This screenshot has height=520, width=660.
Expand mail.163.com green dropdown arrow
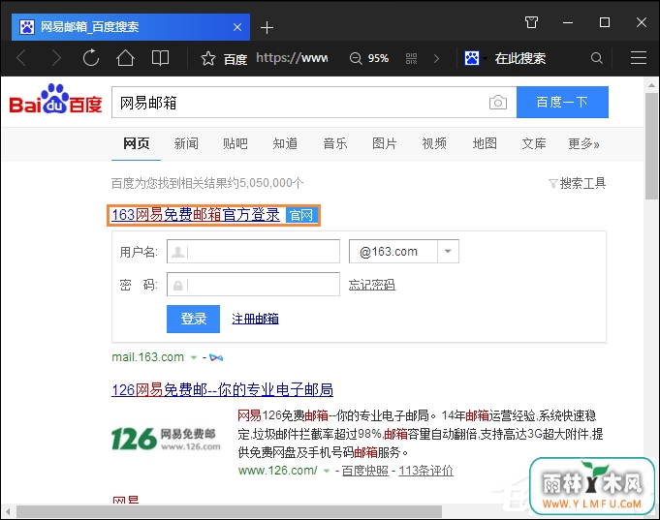tap(194, 357)
